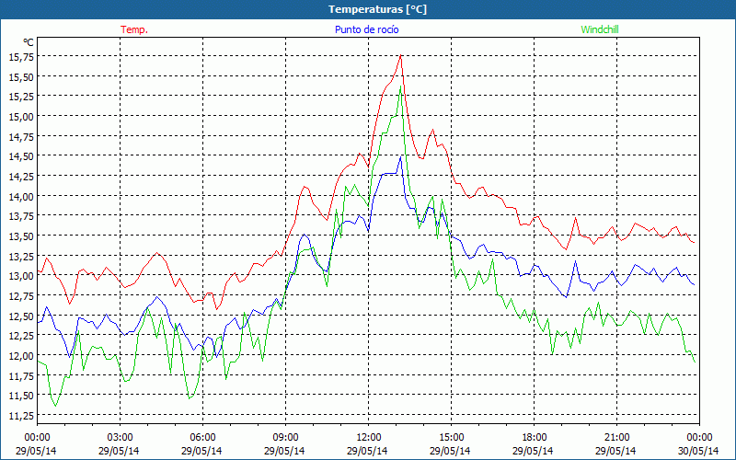The width and height of the screenshot is (736, 460).
Task: Click the 14,50 y-axis value
Action: [21, 155]
